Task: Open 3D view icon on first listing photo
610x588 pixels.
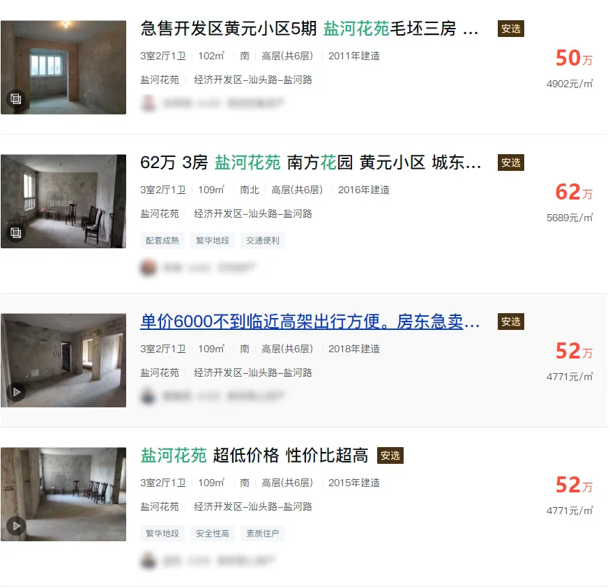Action: [x=16, y=99]
